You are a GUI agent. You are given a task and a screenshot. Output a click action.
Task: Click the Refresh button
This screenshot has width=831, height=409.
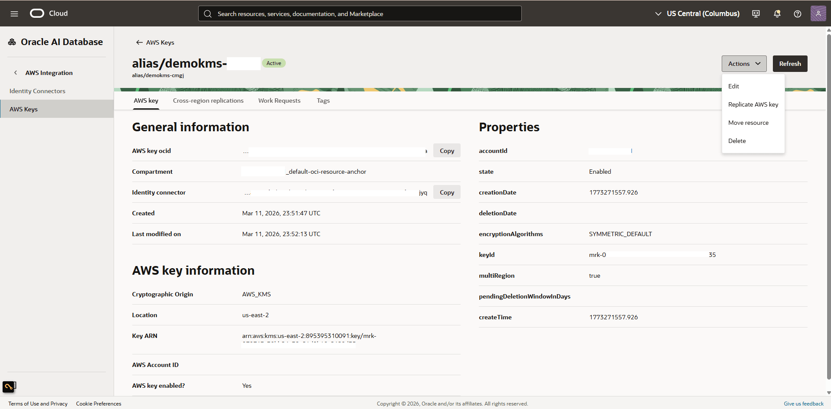pyautogui.click(x=790, y=63)
